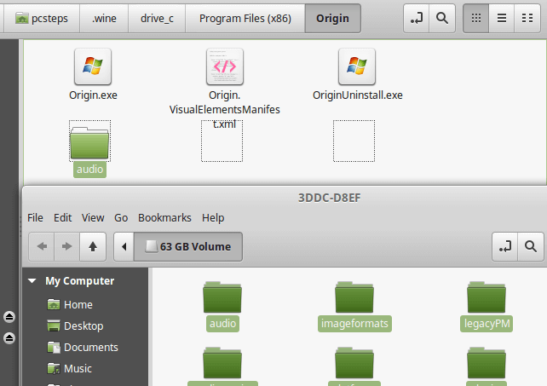This screenshot has width=547, height=386.
Task: Click the Forward arrow button
Action: (67, 246)
